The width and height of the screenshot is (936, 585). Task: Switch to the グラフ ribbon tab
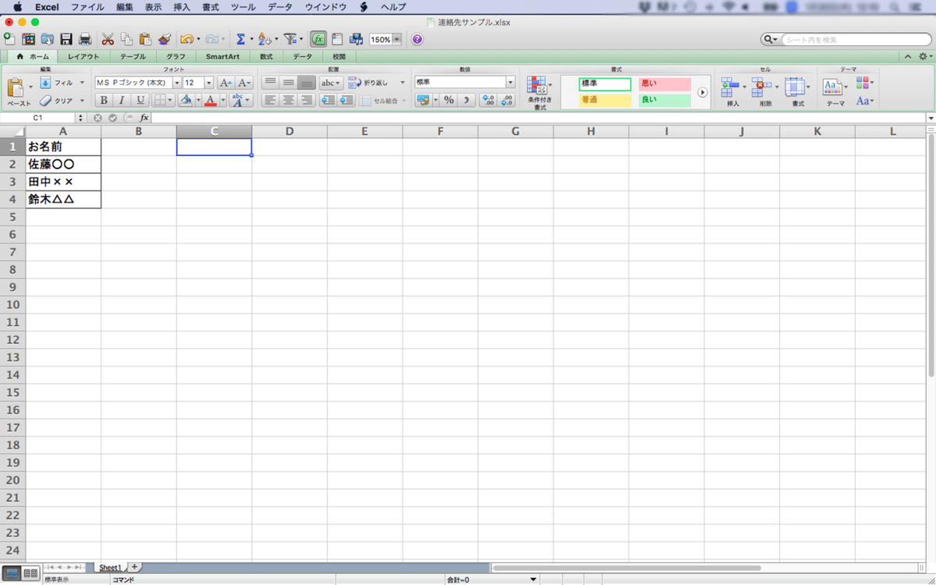coord(176,57)
